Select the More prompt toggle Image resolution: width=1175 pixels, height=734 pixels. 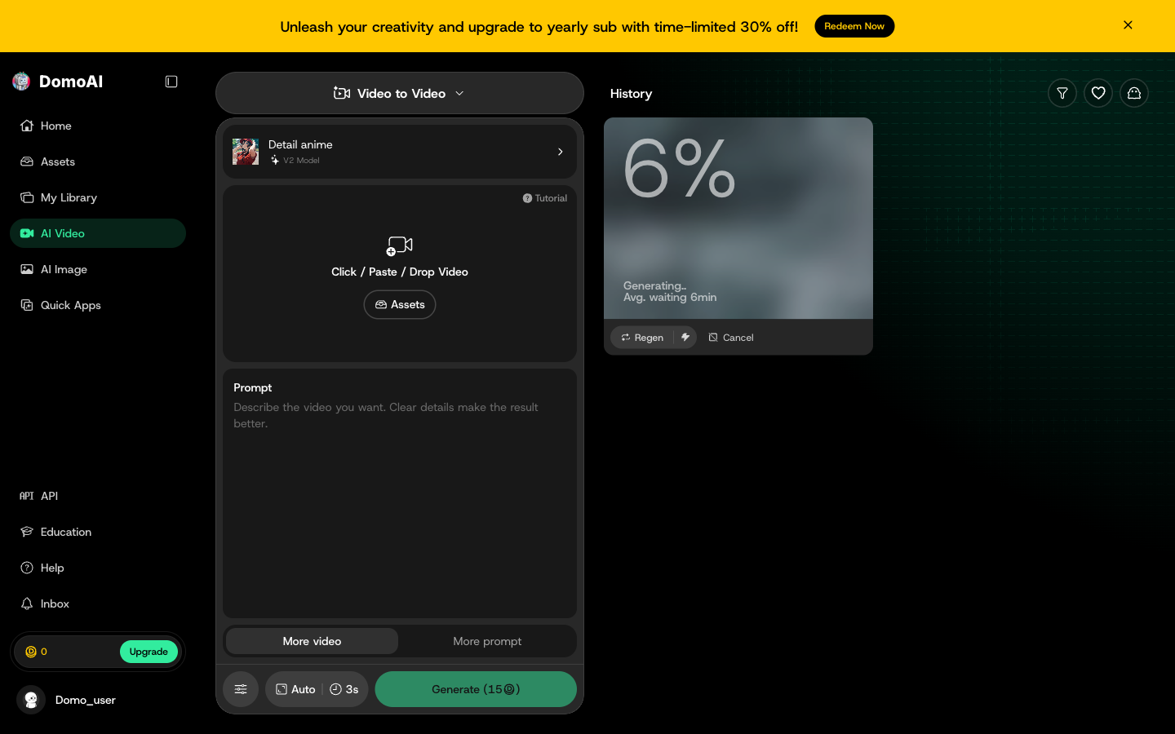487,641
